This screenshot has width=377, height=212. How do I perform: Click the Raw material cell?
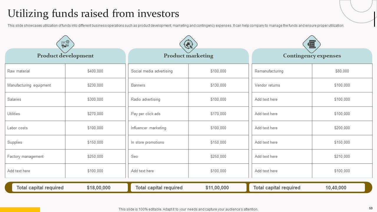tap(19, 71)
